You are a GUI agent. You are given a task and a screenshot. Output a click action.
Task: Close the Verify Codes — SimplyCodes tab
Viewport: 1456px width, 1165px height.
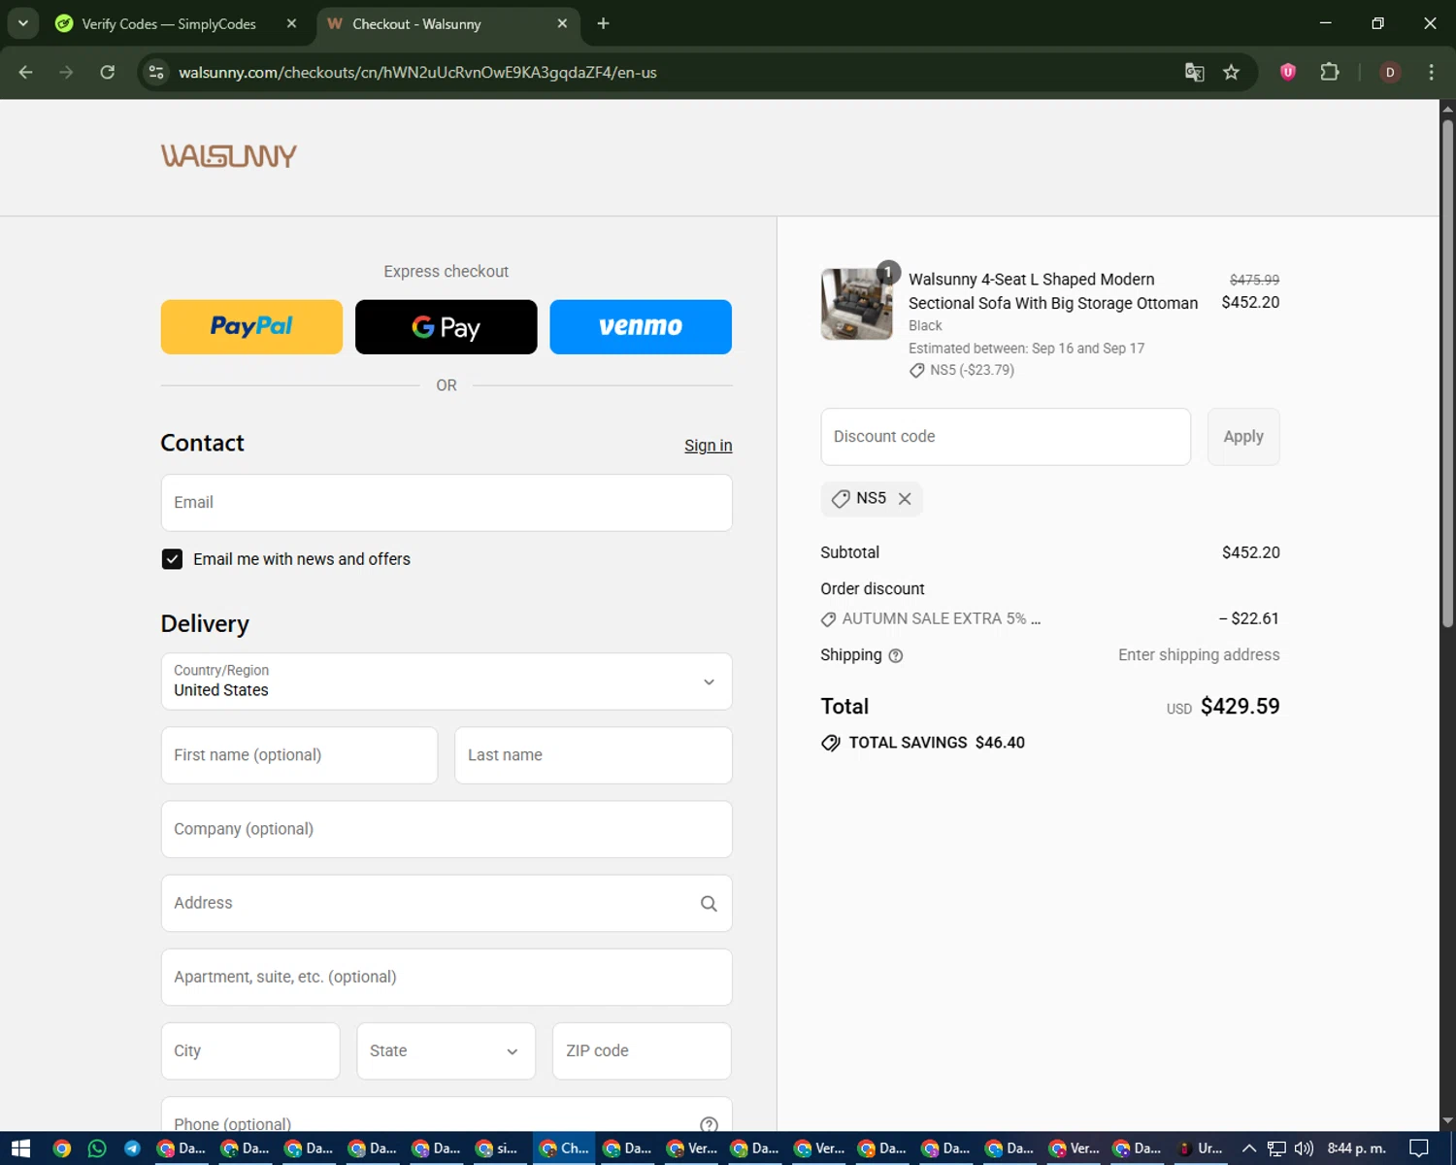291,23
